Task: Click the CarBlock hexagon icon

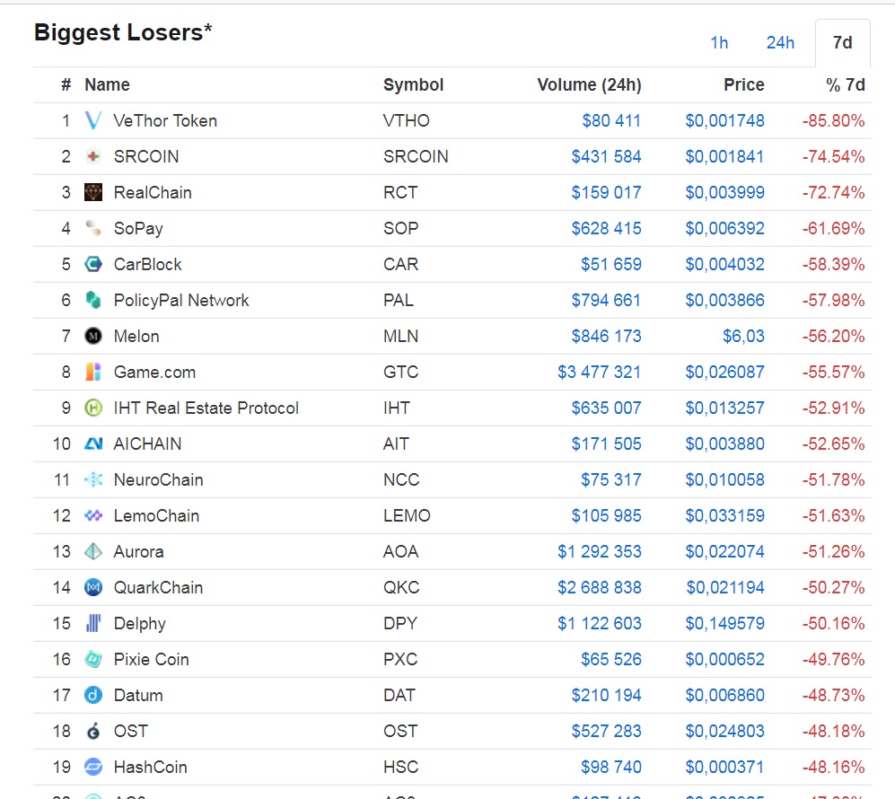Action: (93, 264)
